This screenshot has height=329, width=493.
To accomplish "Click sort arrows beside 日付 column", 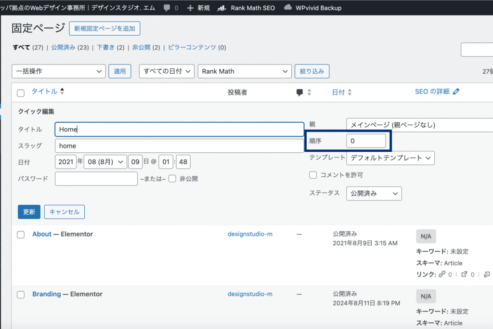I will pyautogui.click(x=350, y=92).
